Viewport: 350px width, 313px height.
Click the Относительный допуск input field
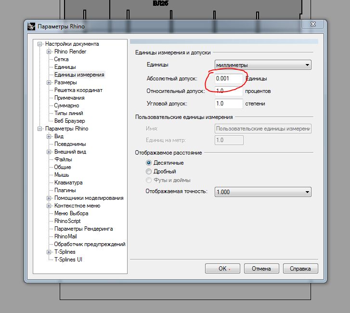pyautogui.click(x=229, y=91)
